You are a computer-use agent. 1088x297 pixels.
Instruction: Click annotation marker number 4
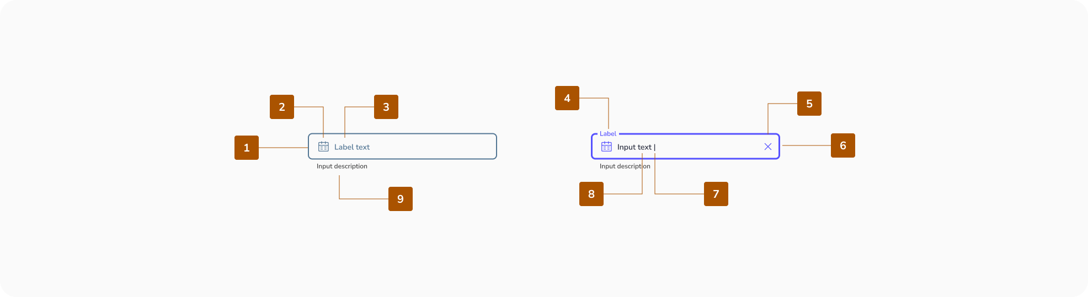click(x=567, y=98)
